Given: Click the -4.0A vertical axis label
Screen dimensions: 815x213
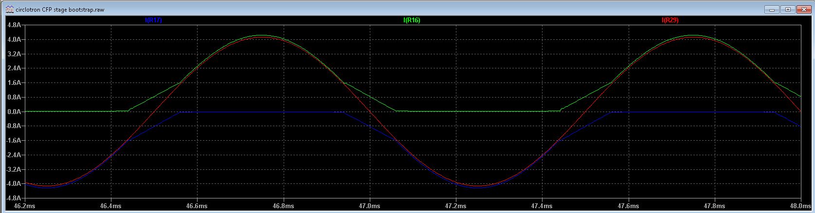Looking at the screenshot, I should (x=14, y=184).
